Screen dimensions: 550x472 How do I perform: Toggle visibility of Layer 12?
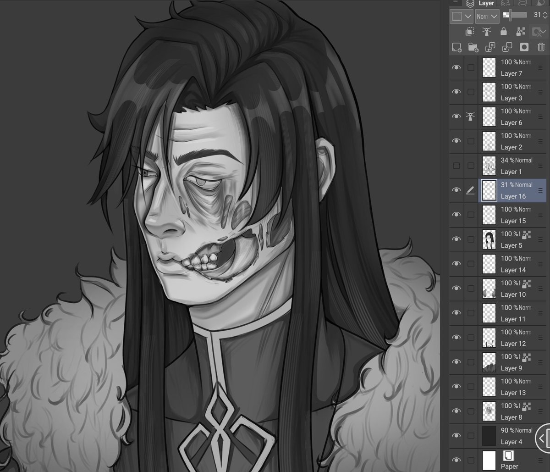point(456,338)
